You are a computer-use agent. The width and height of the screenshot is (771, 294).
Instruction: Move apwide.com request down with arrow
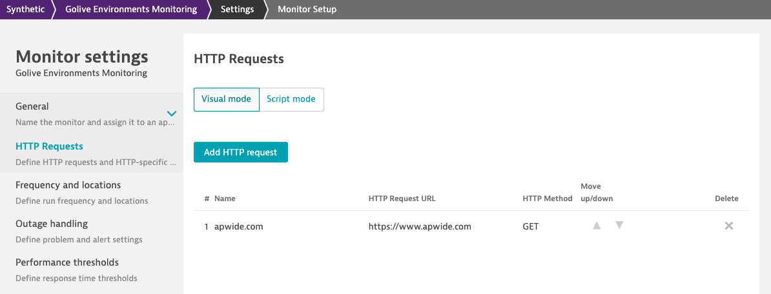[x=619, y=226]
